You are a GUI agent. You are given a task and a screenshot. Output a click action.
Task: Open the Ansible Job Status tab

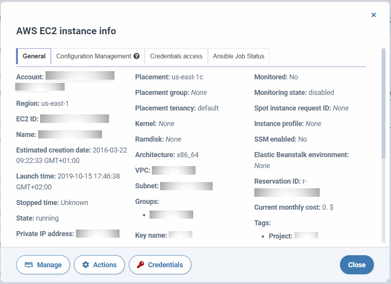pos(238,56)
